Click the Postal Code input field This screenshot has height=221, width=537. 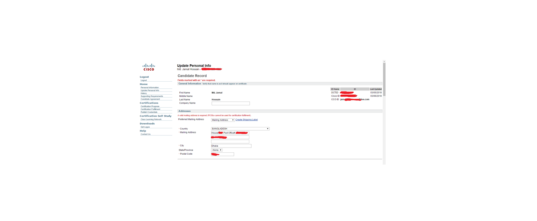point(222,154)
